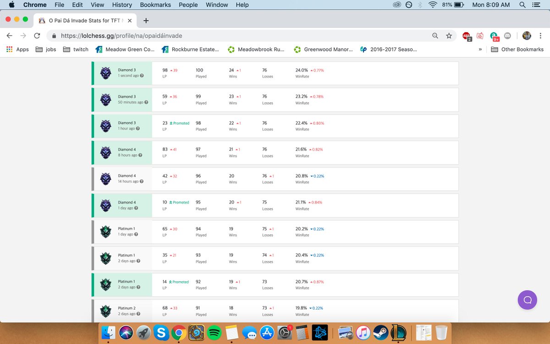Open the Other Bookmarks folder

coord(517,49)
